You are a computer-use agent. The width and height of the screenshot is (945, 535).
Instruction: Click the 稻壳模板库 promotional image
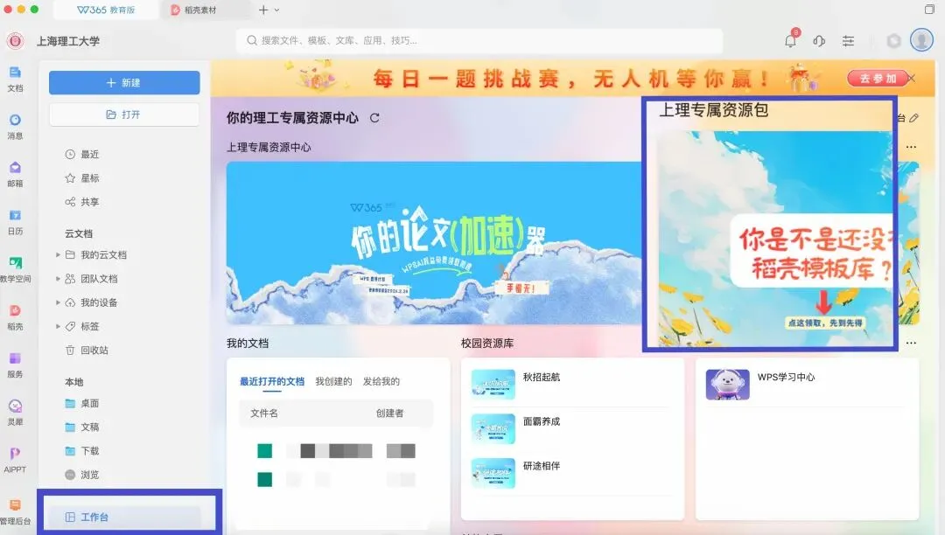[775, 239]
